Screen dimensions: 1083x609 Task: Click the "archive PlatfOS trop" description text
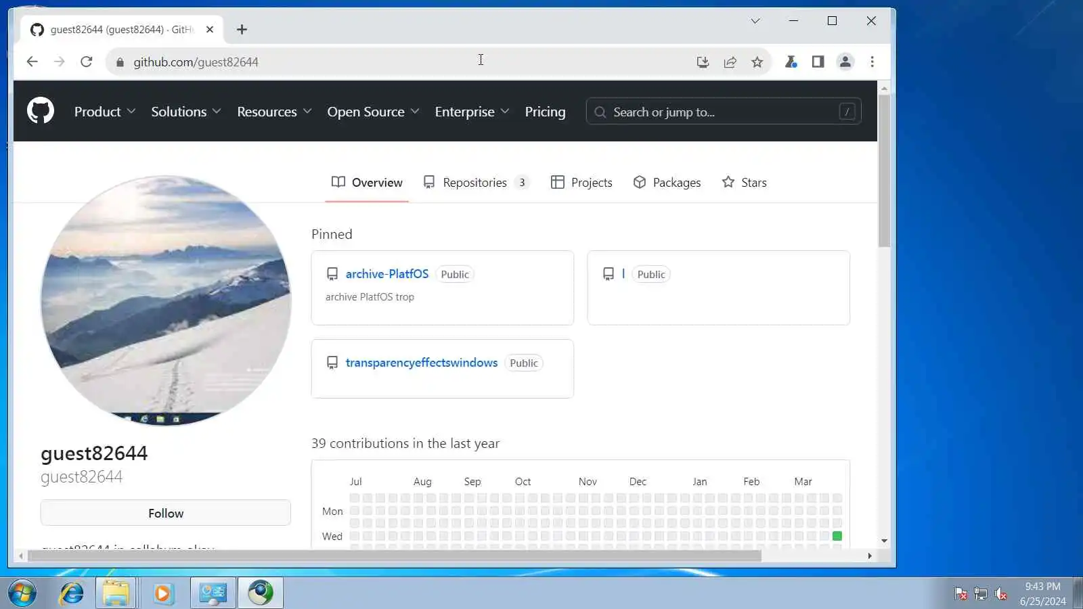tap(370, 296)
